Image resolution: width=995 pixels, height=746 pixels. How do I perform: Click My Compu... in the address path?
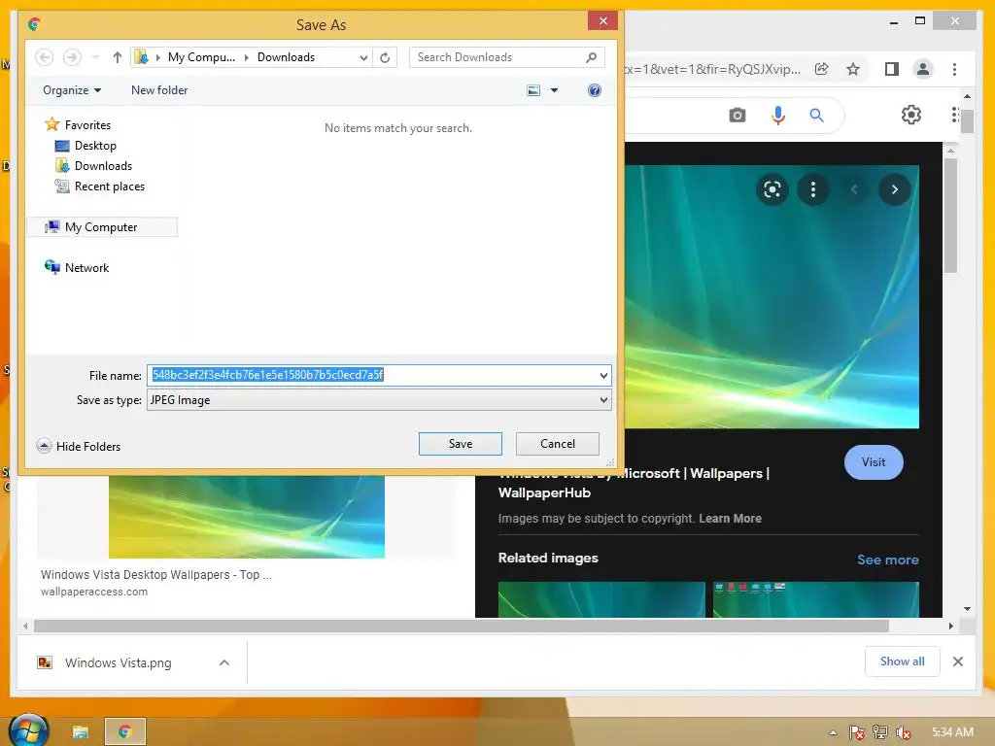(201, 57)
